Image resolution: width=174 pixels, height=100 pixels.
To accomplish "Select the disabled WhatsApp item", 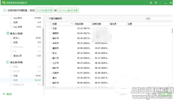I will pyautogui.click(x=22, y=47).
